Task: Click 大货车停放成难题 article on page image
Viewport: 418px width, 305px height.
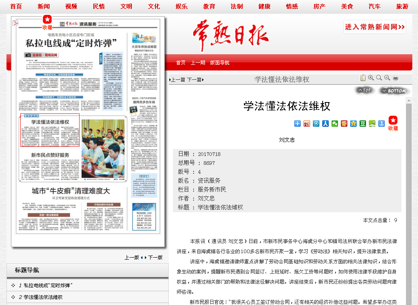Action: (144, 47)
